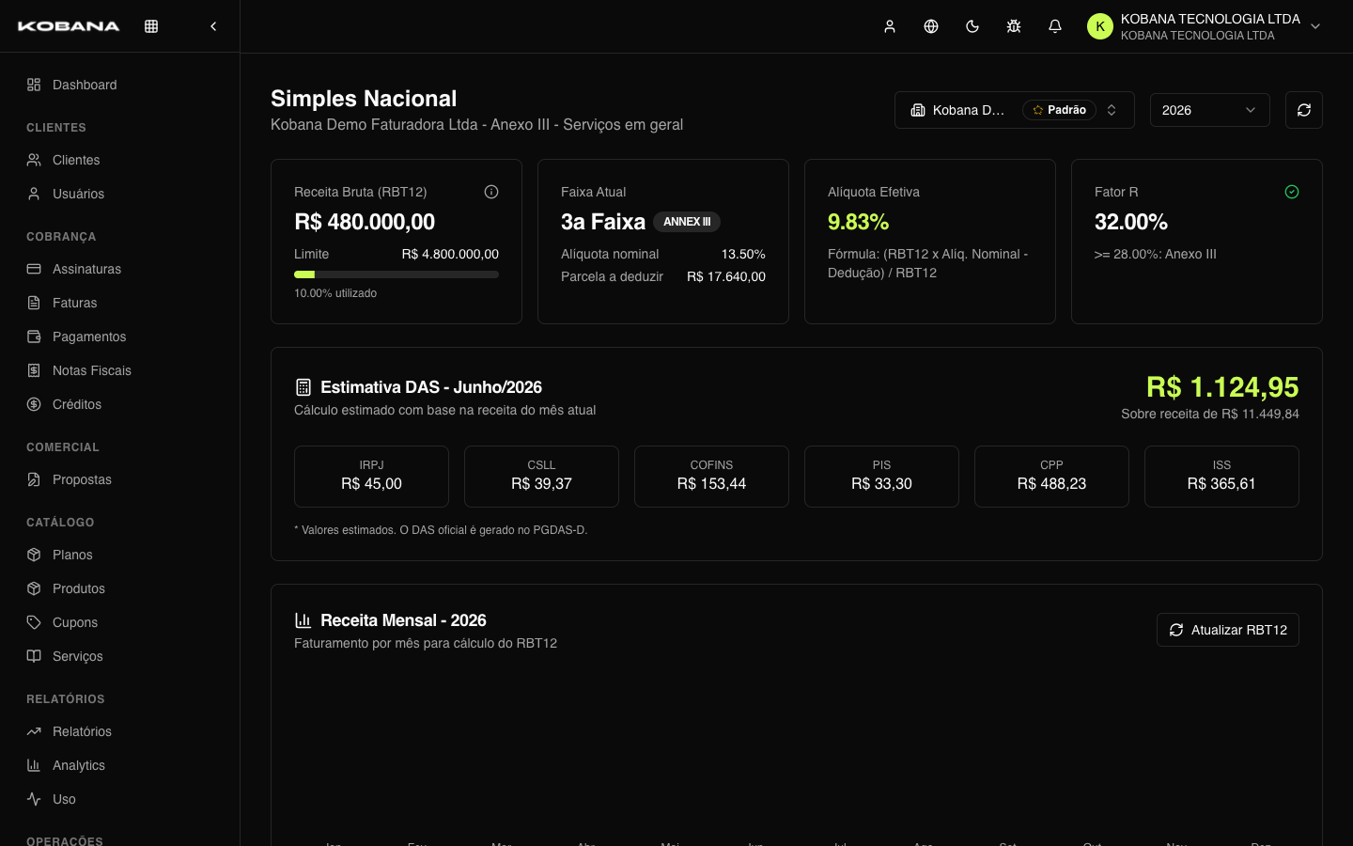The image size is (1353, 846).
Task: Click the green K avatar
Action: pyautogui.click(x=1100, y=26)
